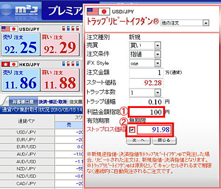Click the CAD/JPY row in currency table
The height and width of the screenshot is (189, 221).
pos(41,183)
